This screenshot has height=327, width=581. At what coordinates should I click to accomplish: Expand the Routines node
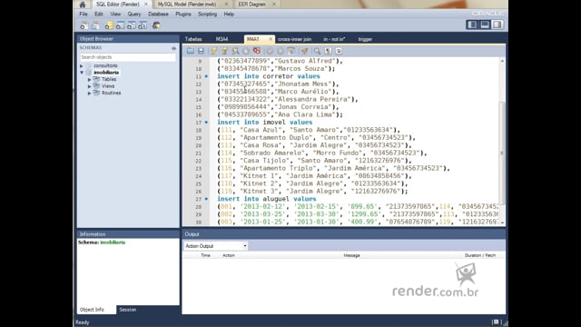[89, 93]
